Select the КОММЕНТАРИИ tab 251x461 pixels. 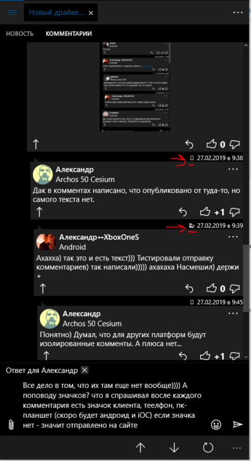[69, 33]
